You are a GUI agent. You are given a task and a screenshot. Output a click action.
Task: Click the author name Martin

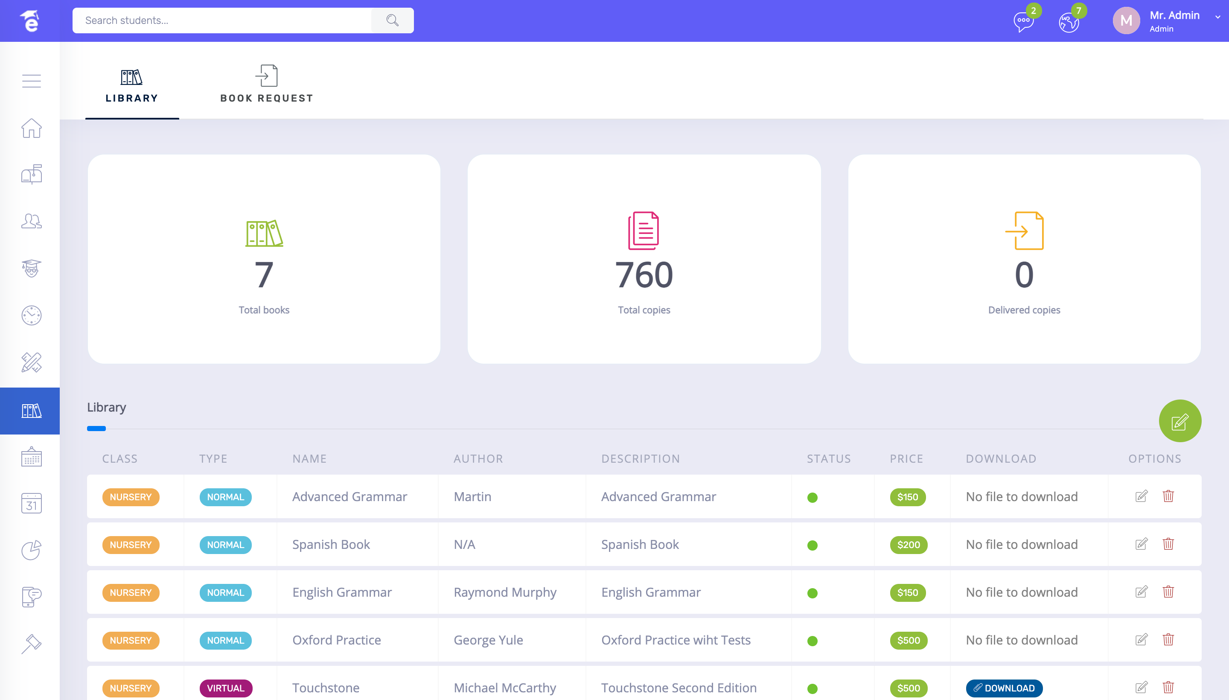click(472, 497)
